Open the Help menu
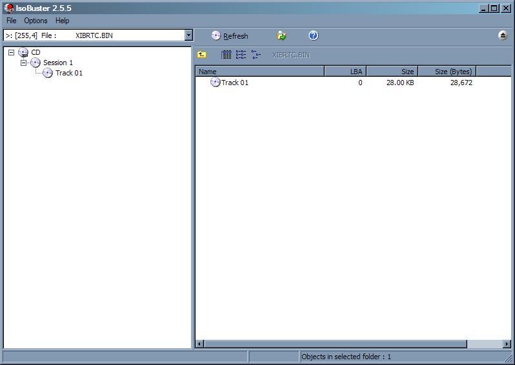 tap(62, 21)
